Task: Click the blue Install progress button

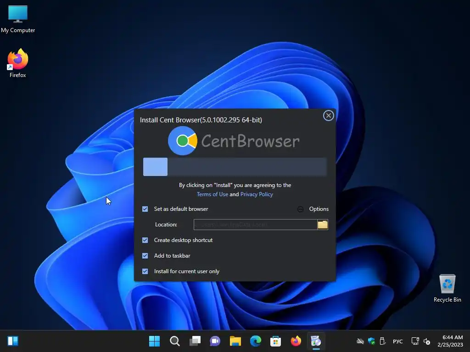Action: (155, 167)
